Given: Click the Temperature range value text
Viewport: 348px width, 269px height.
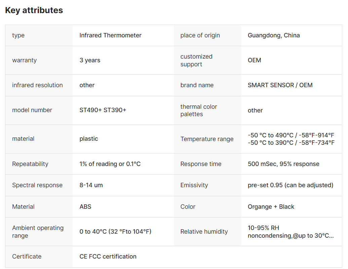Looking at the screenshot, I should click(291, 139).
